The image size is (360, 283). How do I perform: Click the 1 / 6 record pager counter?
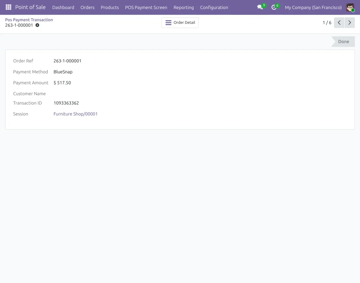click(327, 23)
